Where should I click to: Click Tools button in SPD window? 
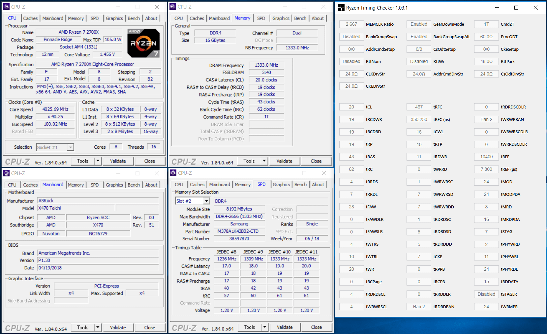tap(250, 327)
